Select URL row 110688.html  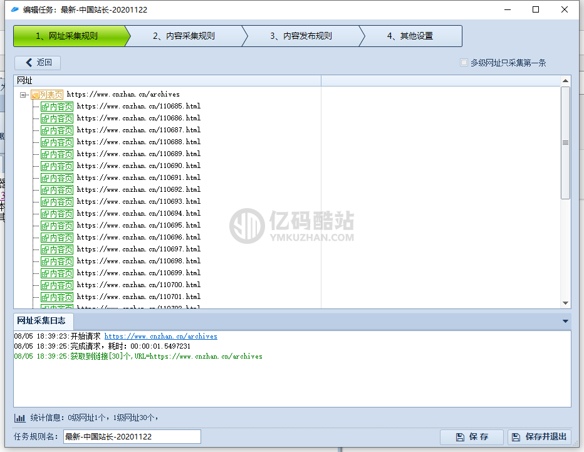(x=139, y=142)
